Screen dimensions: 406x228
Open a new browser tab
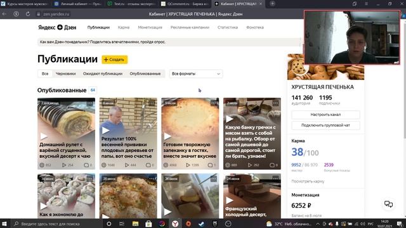(x=272, y=4)
